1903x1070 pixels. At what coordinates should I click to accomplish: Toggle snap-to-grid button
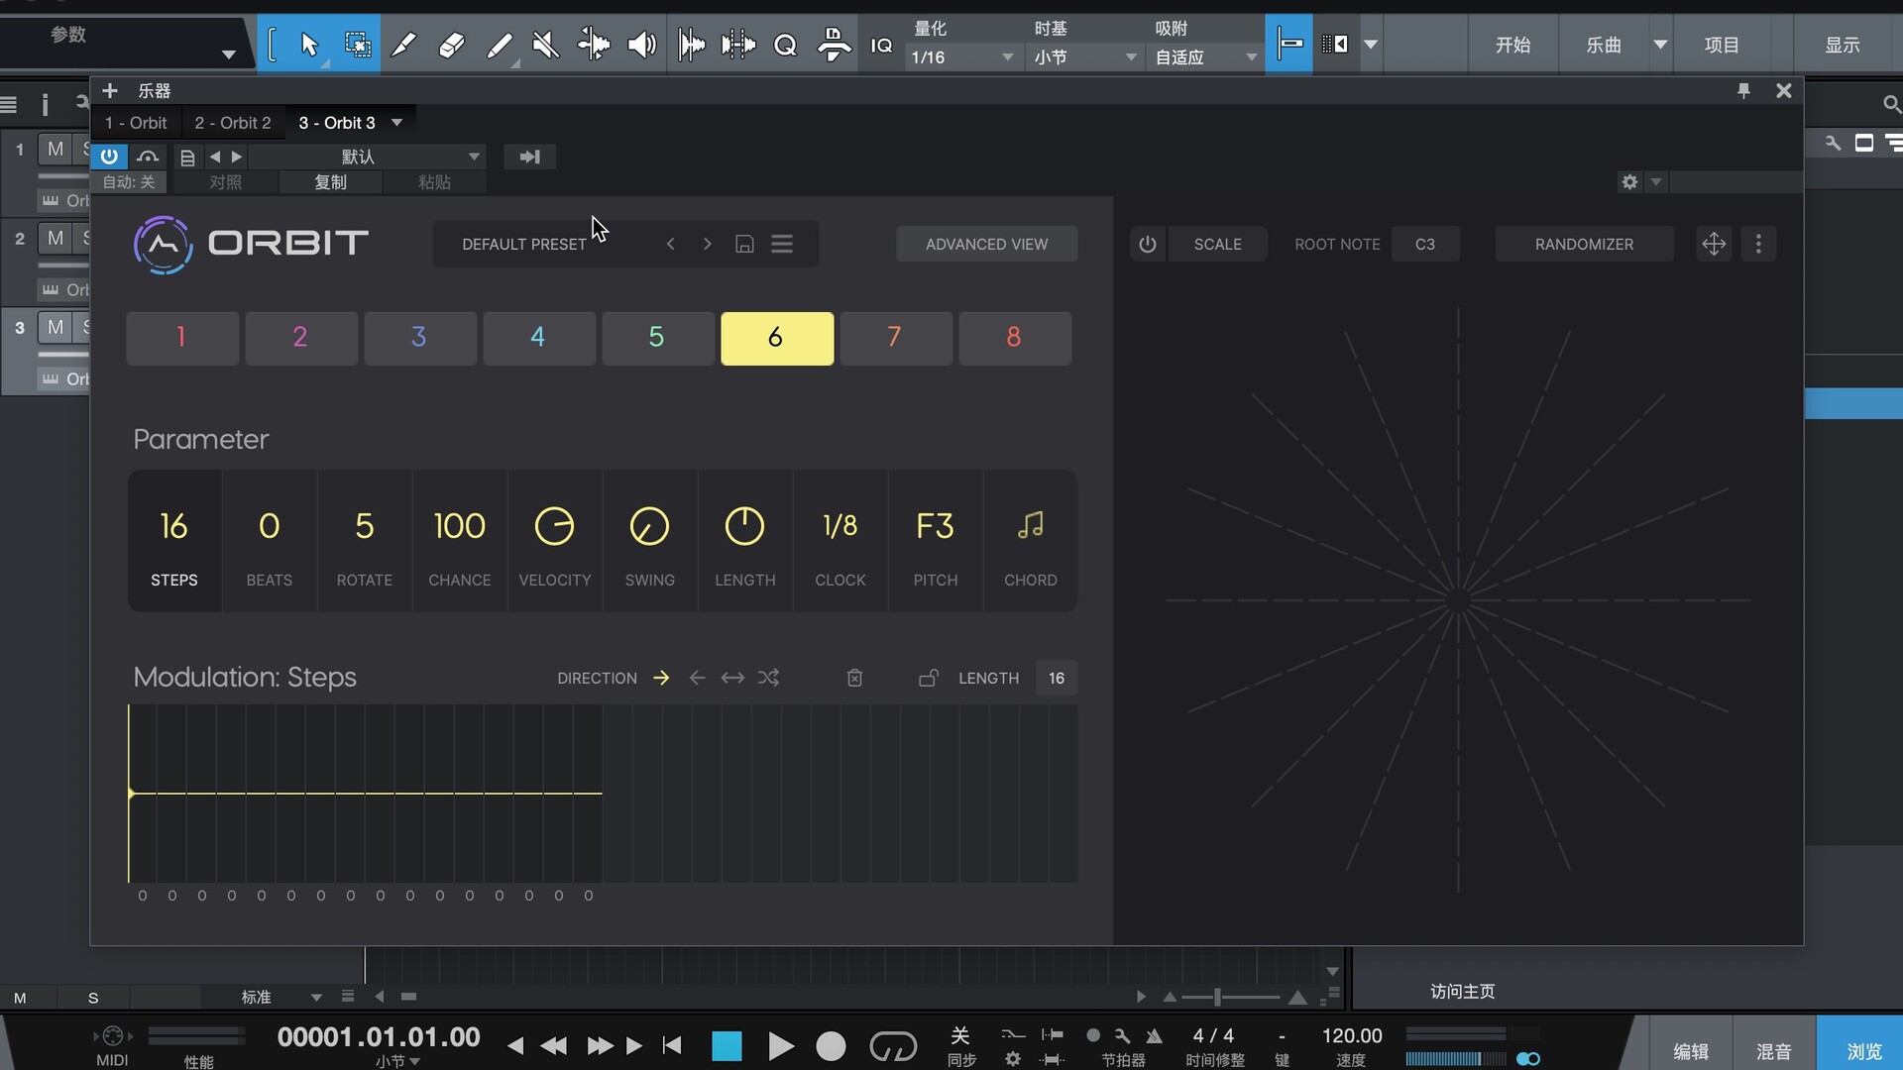point(1289,44)
